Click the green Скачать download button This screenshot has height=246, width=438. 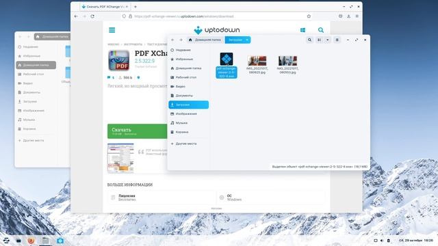point(138,131)
